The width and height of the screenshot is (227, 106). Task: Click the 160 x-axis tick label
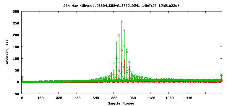click(x=40, y=98)
